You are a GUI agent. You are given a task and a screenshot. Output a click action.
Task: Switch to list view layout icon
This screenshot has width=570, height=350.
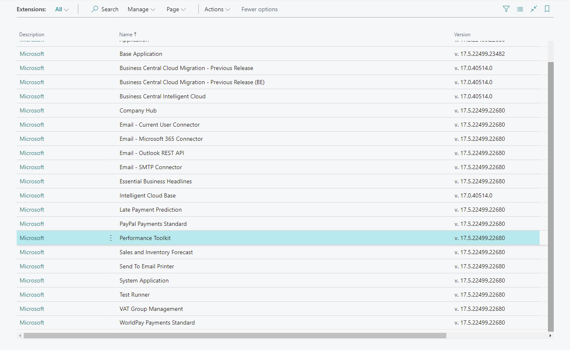(520, 9)
